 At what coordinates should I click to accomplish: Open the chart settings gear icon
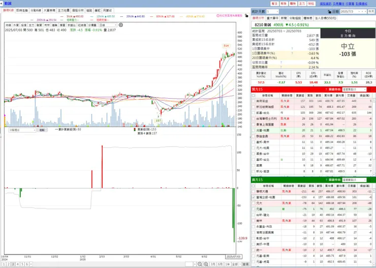pos(121,25)
